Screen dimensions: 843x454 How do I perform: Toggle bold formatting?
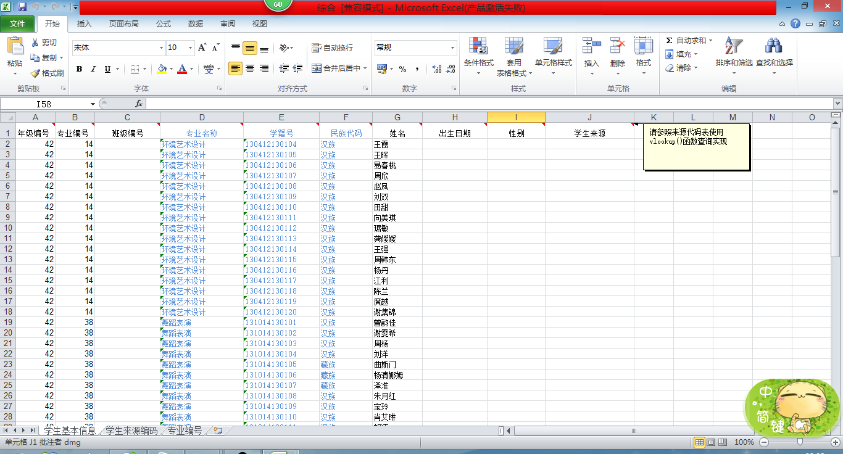coord(79,69)
